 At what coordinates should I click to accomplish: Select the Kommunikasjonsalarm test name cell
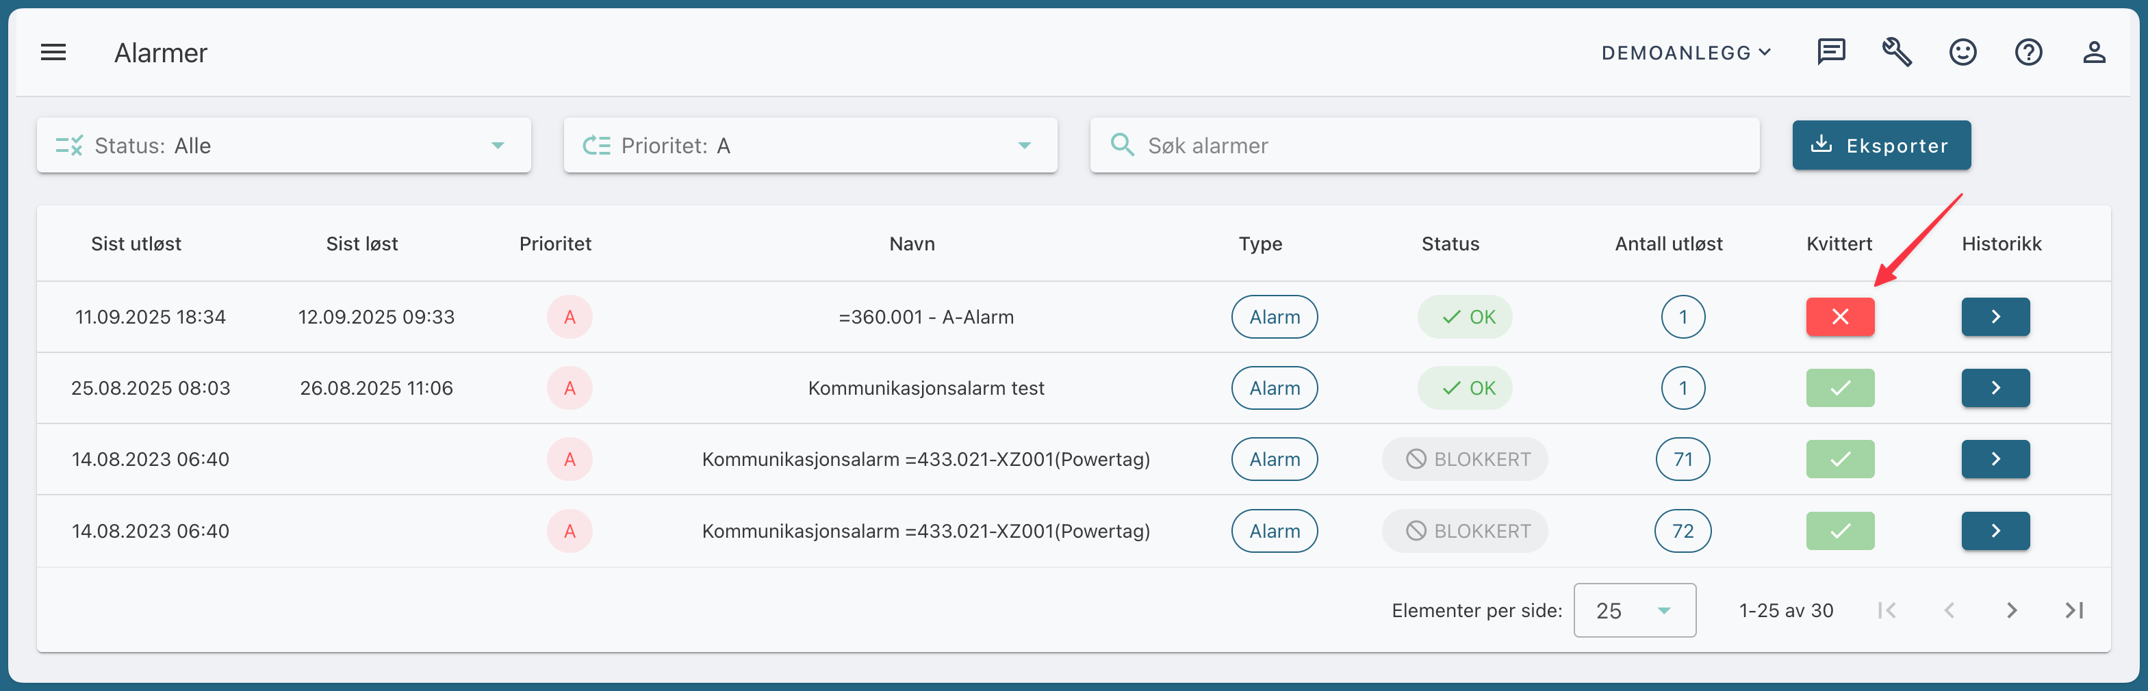[925, 388]
